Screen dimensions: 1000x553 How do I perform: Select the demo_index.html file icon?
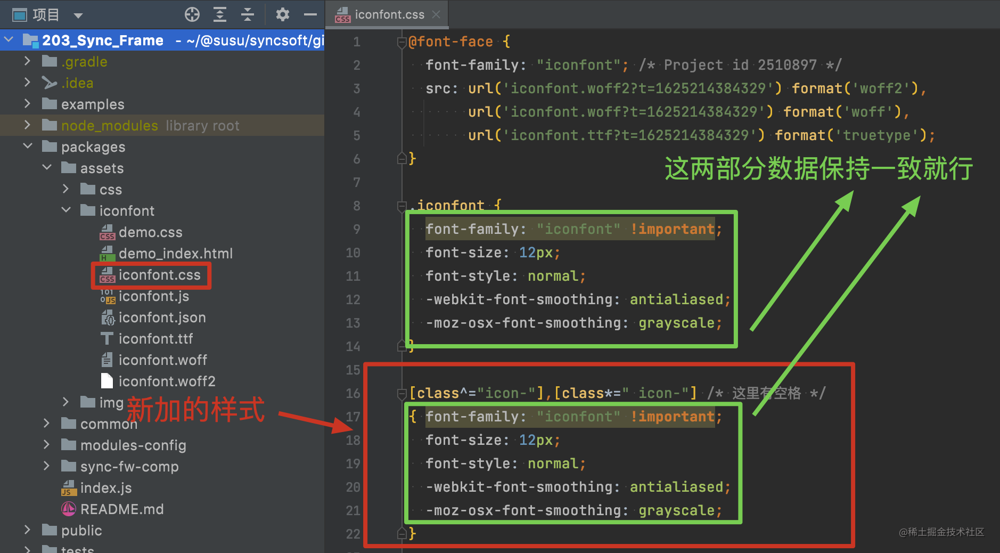107,254
